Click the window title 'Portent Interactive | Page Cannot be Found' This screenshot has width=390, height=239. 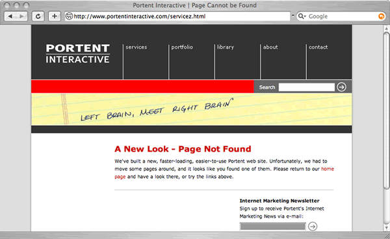click(x=194, y=5)
